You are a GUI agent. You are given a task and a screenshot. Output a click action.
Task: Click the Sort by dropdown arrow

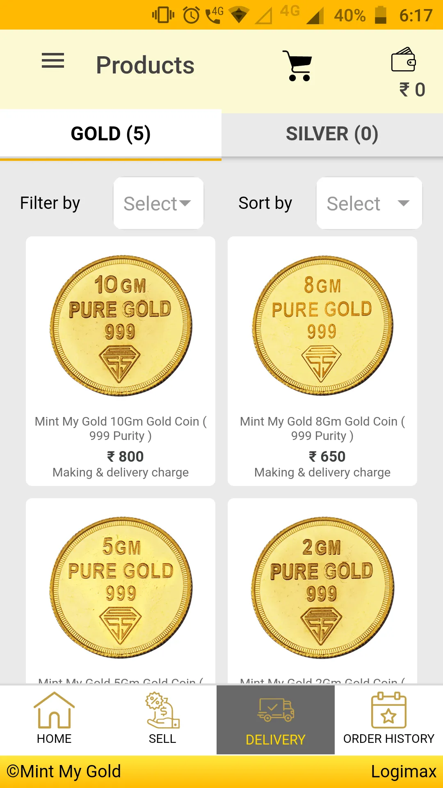(x=404, y=203)
